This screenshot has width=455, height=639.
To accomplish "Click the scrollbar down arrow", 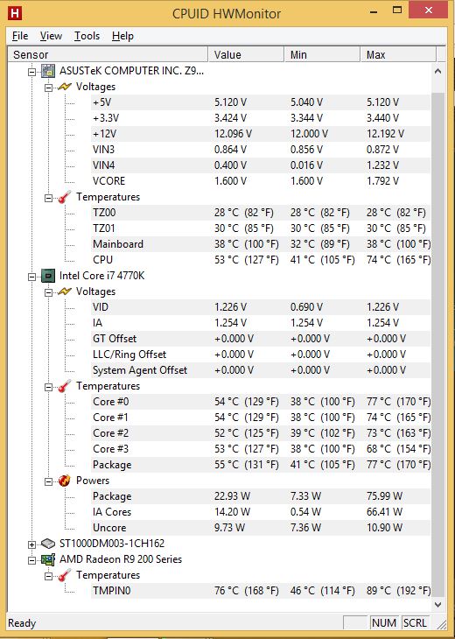I will (x=437, y=605).
